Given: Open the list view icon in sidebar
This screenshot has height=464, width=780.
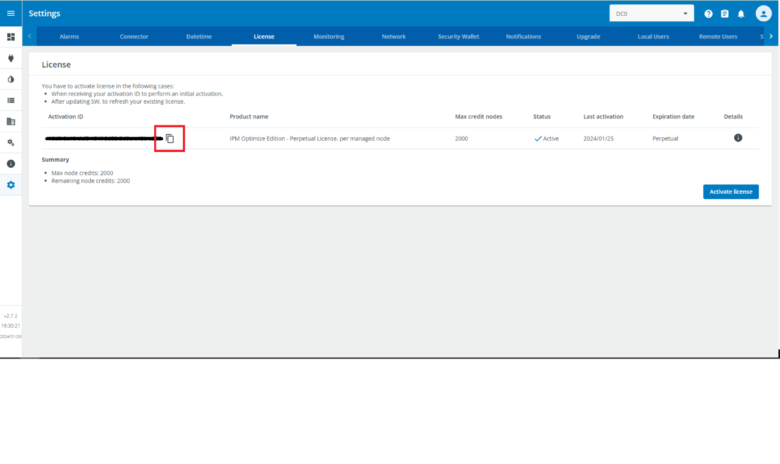Looking at the screenshot, I should 10,100.
